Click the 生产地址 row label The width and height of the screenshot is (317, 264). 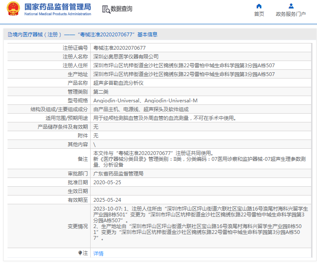click(78, 74)
